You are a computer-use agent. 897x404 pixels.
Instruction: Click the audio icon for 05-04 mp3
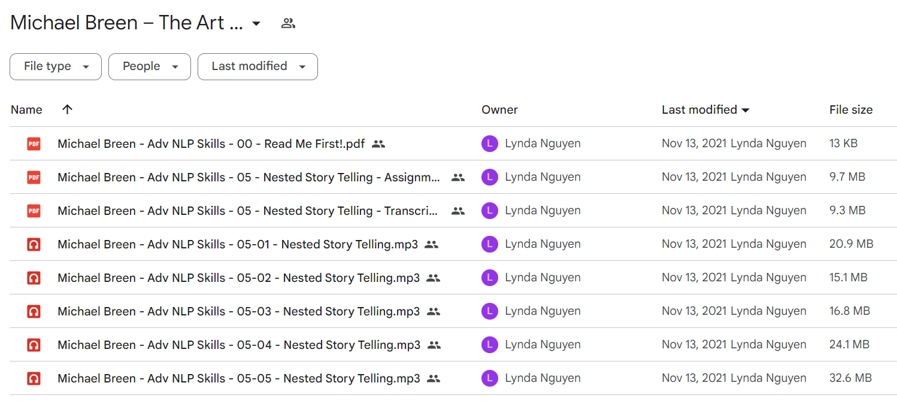tap(34, 345)
